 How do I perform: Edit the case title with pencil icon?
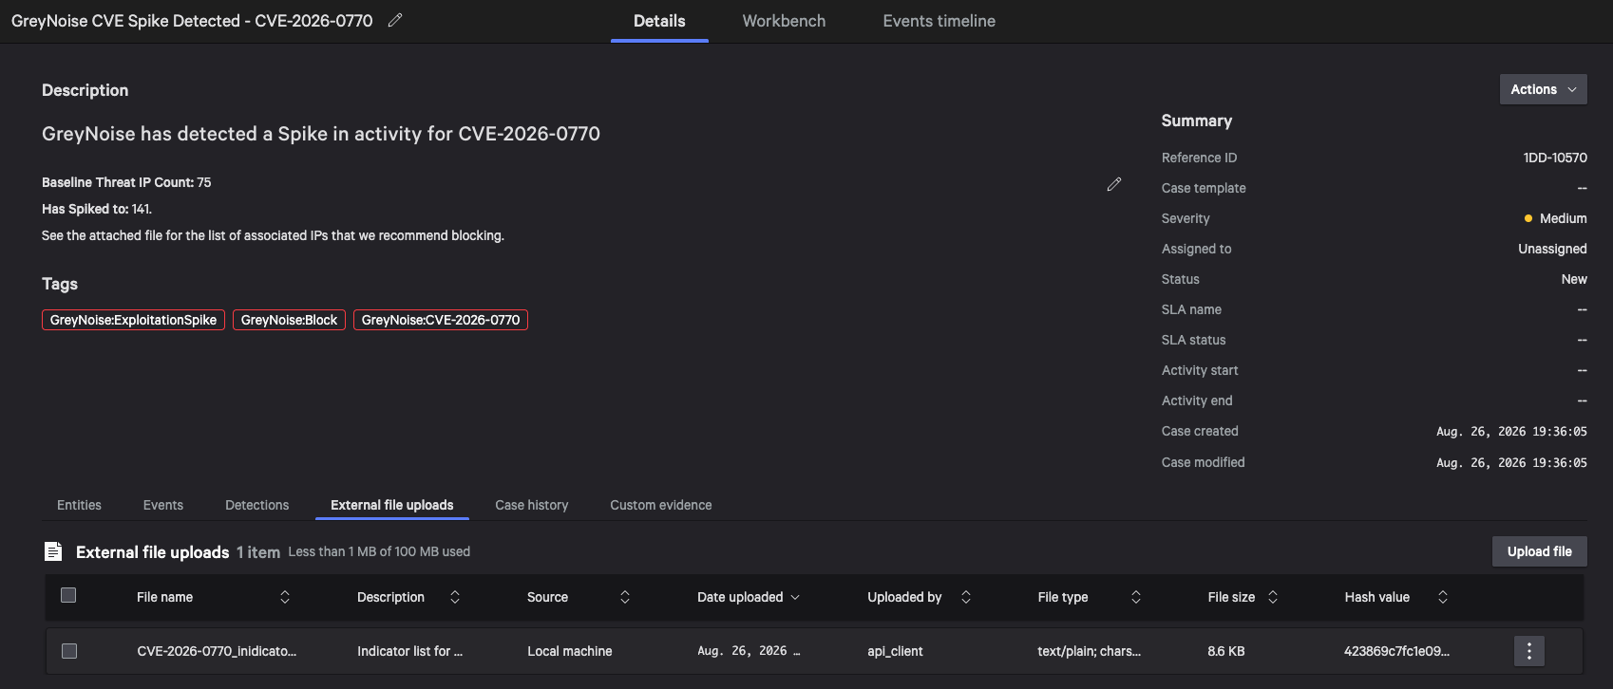click(x=395, y=20)
